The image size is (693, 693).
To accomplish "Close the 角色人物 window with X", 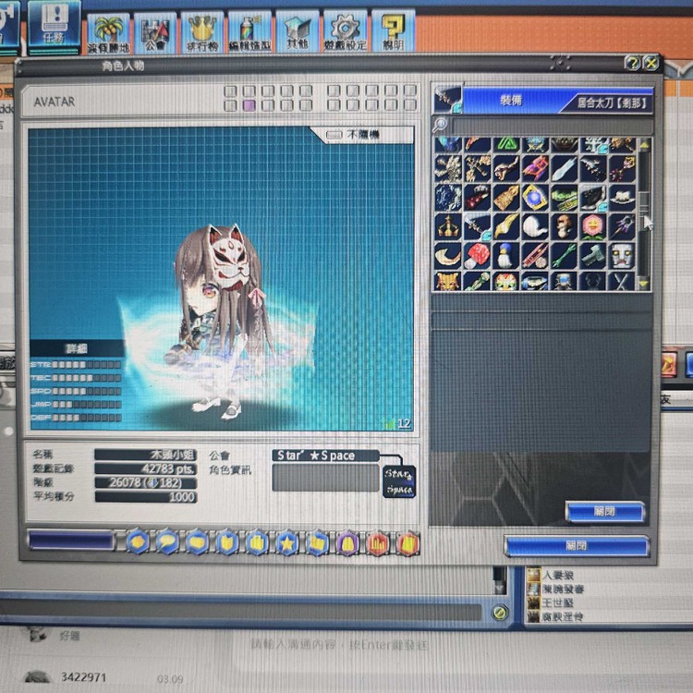I will click(x=651, y=63).
